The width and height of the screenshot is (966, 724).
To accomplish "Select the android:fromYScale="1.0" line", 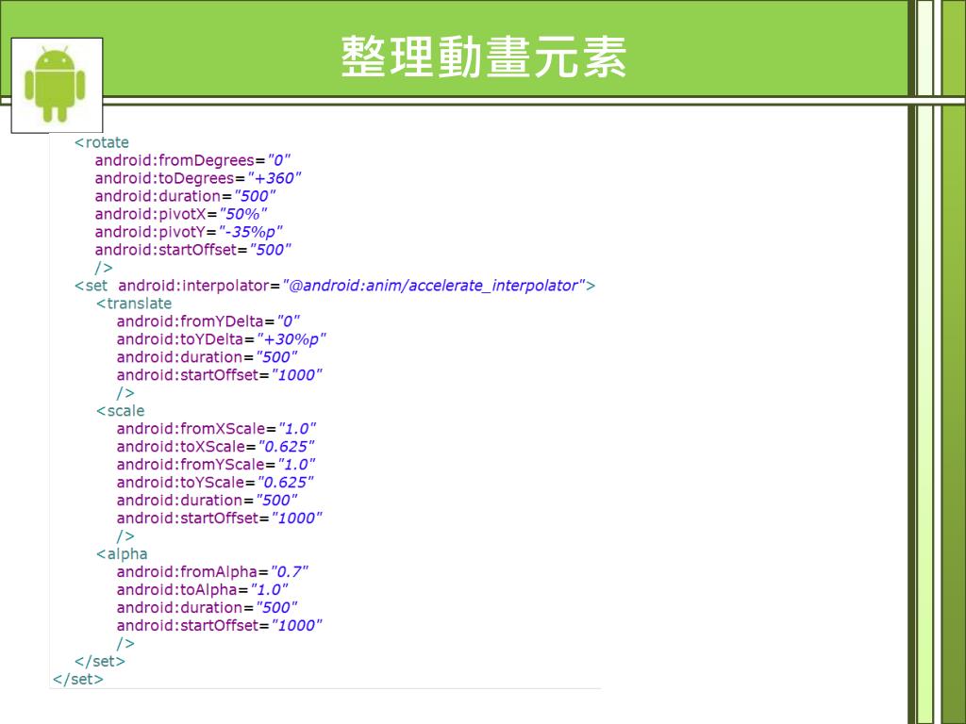I will 216,464.
